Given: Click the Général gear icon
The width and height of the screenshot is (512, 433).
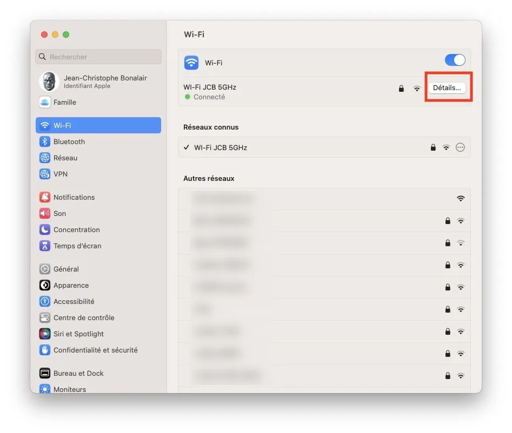Looking at the screenshot, I should tap(45, 269).
